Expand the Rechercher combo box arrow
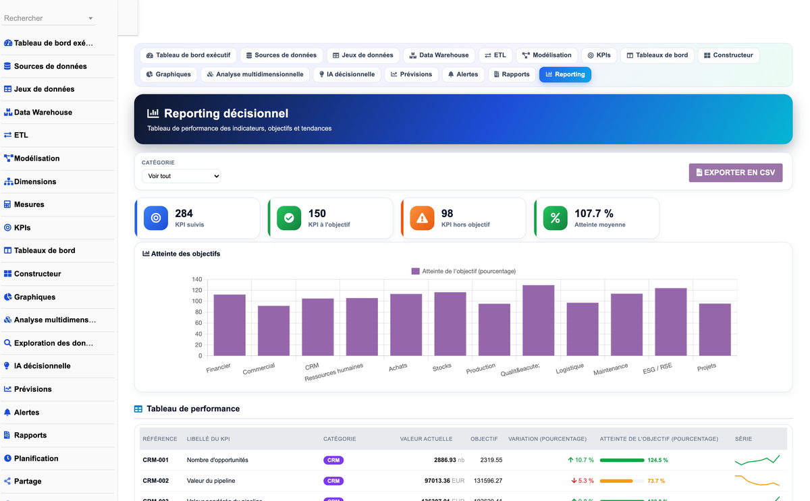 coord(90,18)
